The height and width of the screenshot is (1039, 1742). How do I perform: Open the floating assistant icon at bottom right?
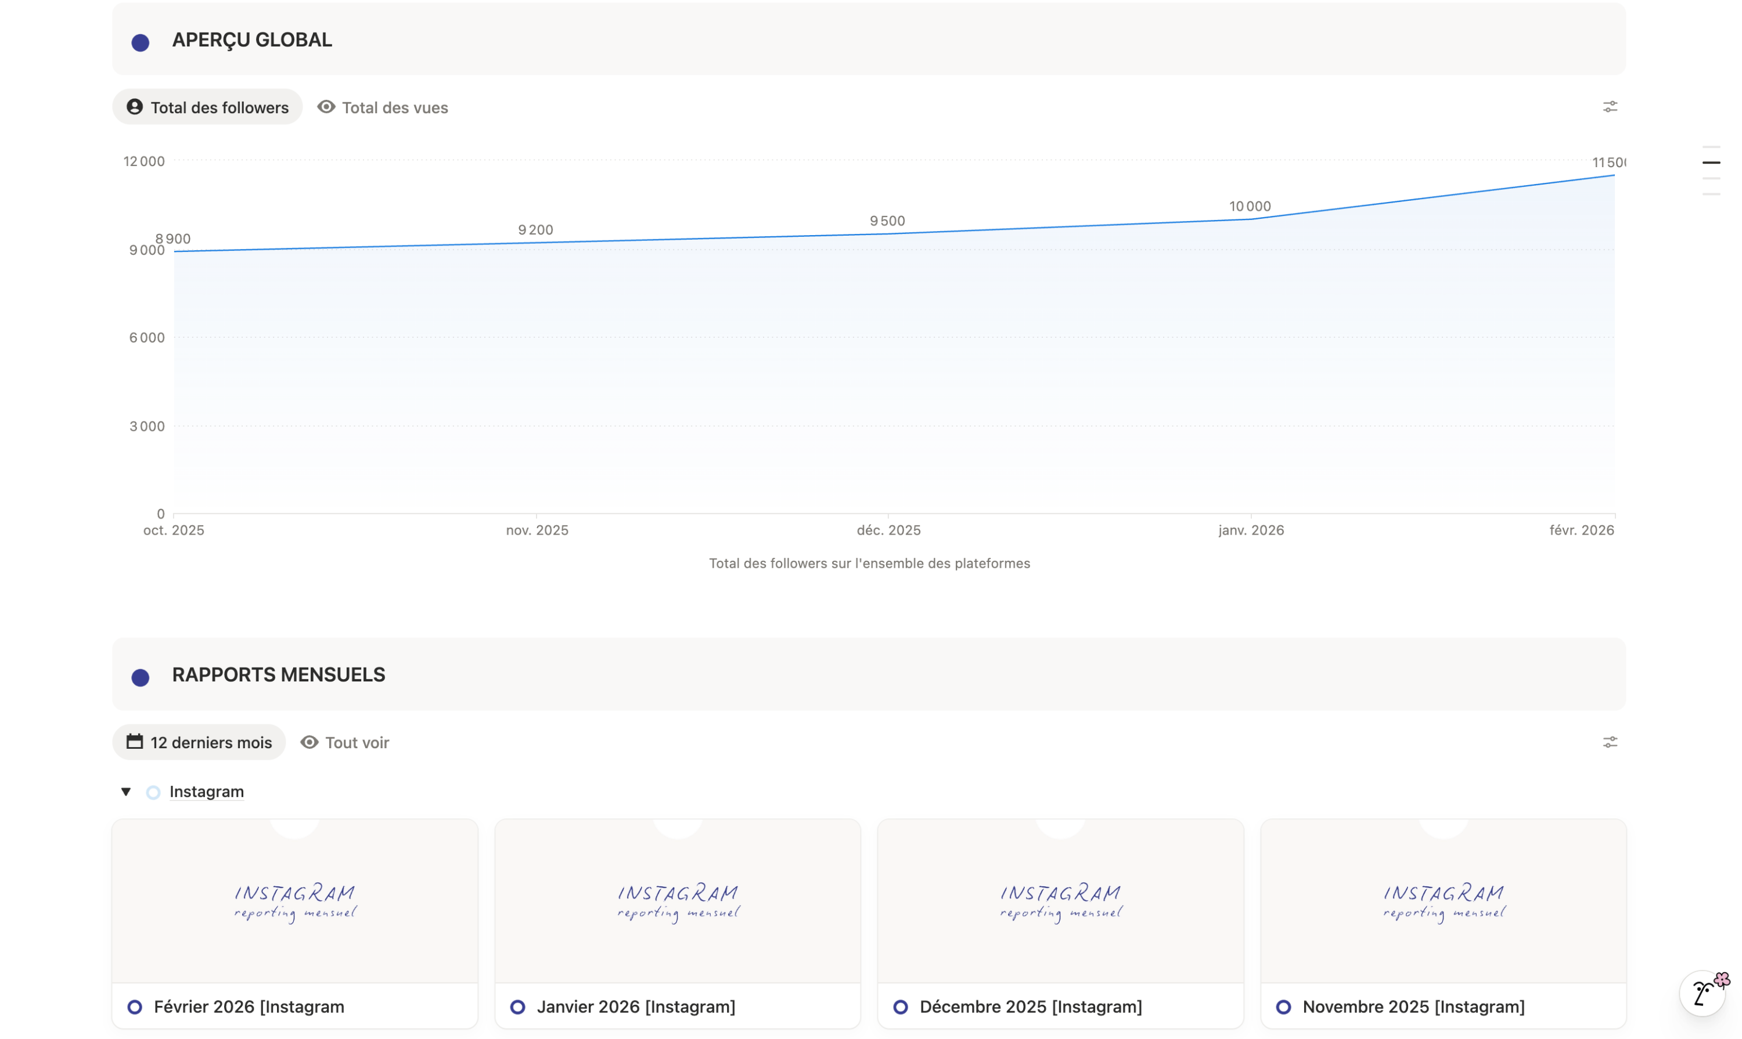(1703, 992)
